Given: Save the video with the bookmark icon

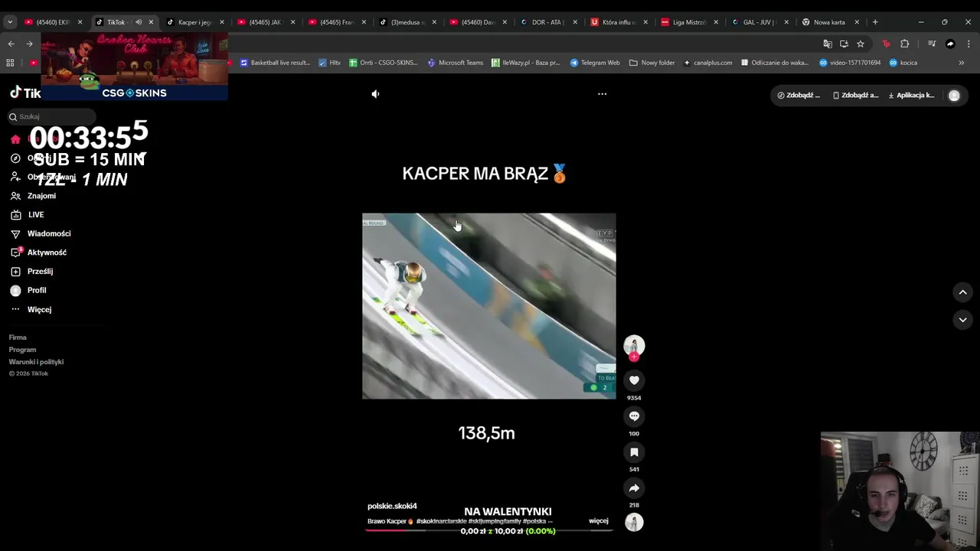Looking at the screenshot, I should click(x=634, y=452).
